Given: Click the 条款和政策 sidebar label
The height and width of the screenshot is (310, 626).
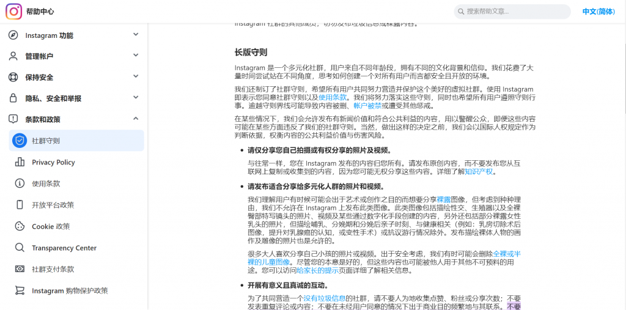Looking at the screenshot, I should click(43, 119).
